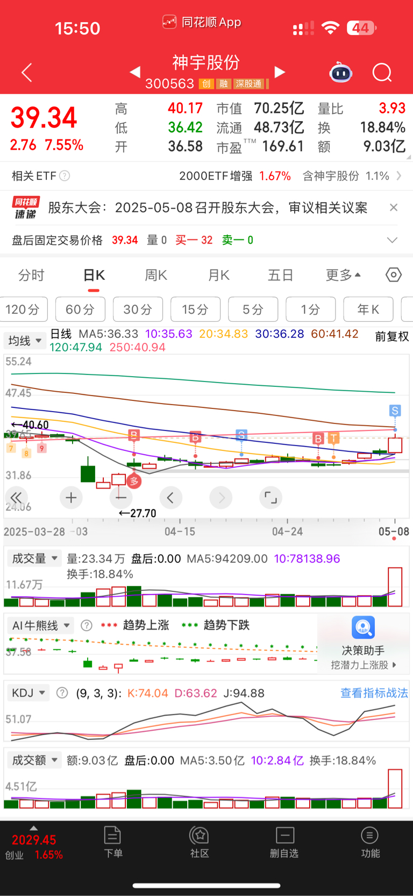The width and height of the screenshot is (413, 896).
Task: Open 查看指标战法 link
Action: click(374, 693)
